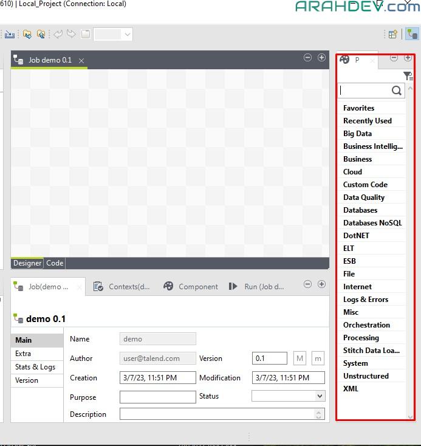
Task: Open the Contexts tab
Action: click(122, 287)
